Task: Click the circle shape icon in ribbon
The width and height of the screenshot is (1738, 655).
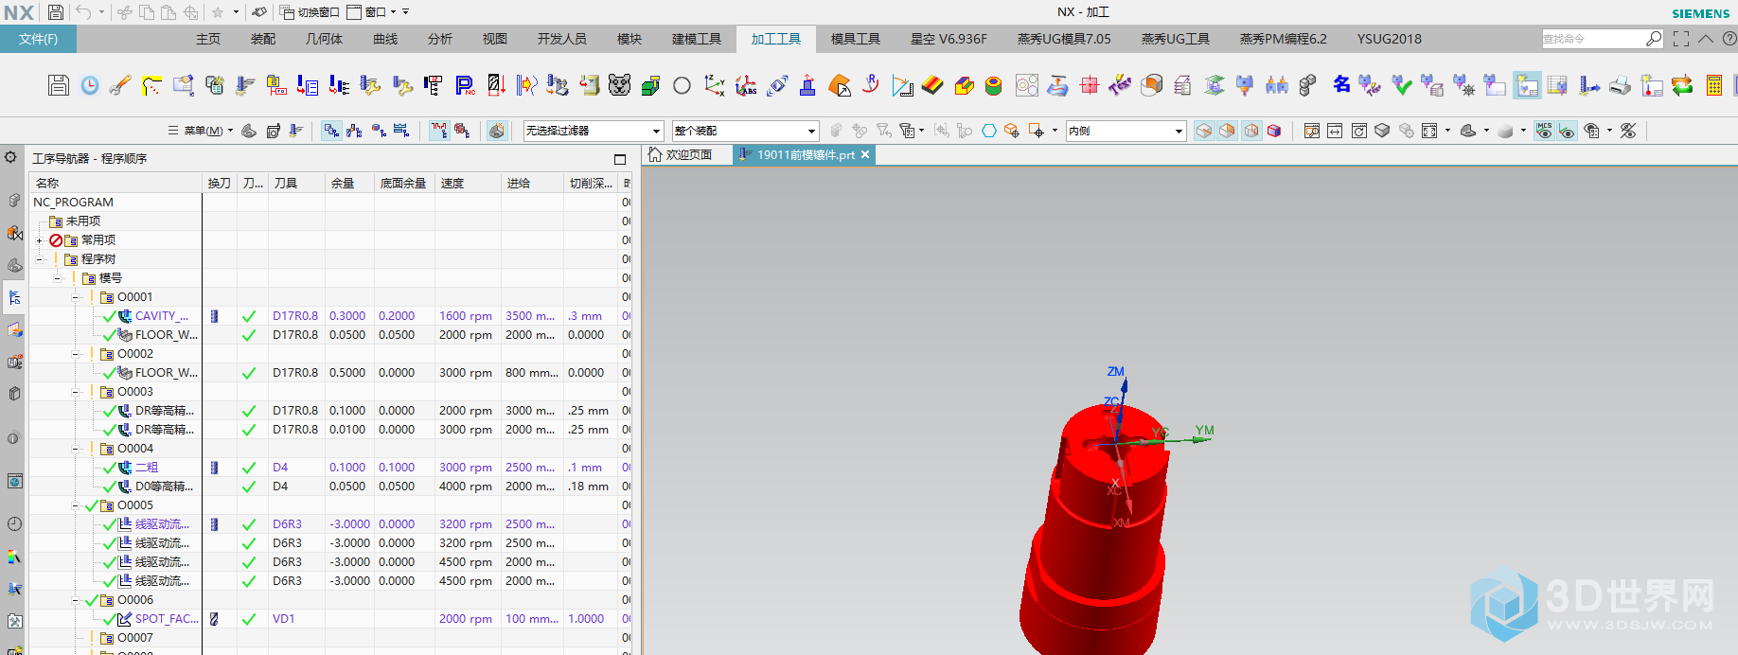Action: [682, 86]
